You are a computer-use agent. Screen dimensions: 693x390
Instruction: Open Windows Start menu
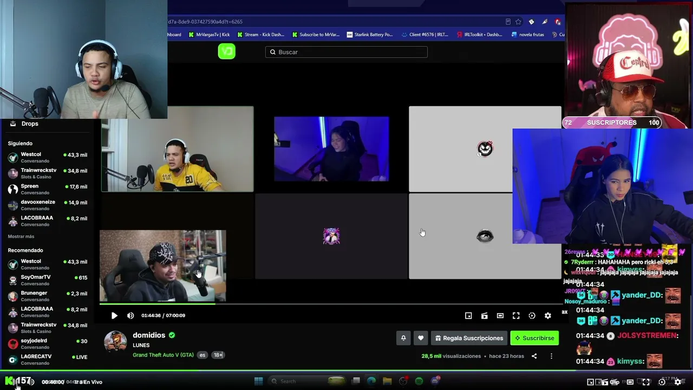(258, 381)
